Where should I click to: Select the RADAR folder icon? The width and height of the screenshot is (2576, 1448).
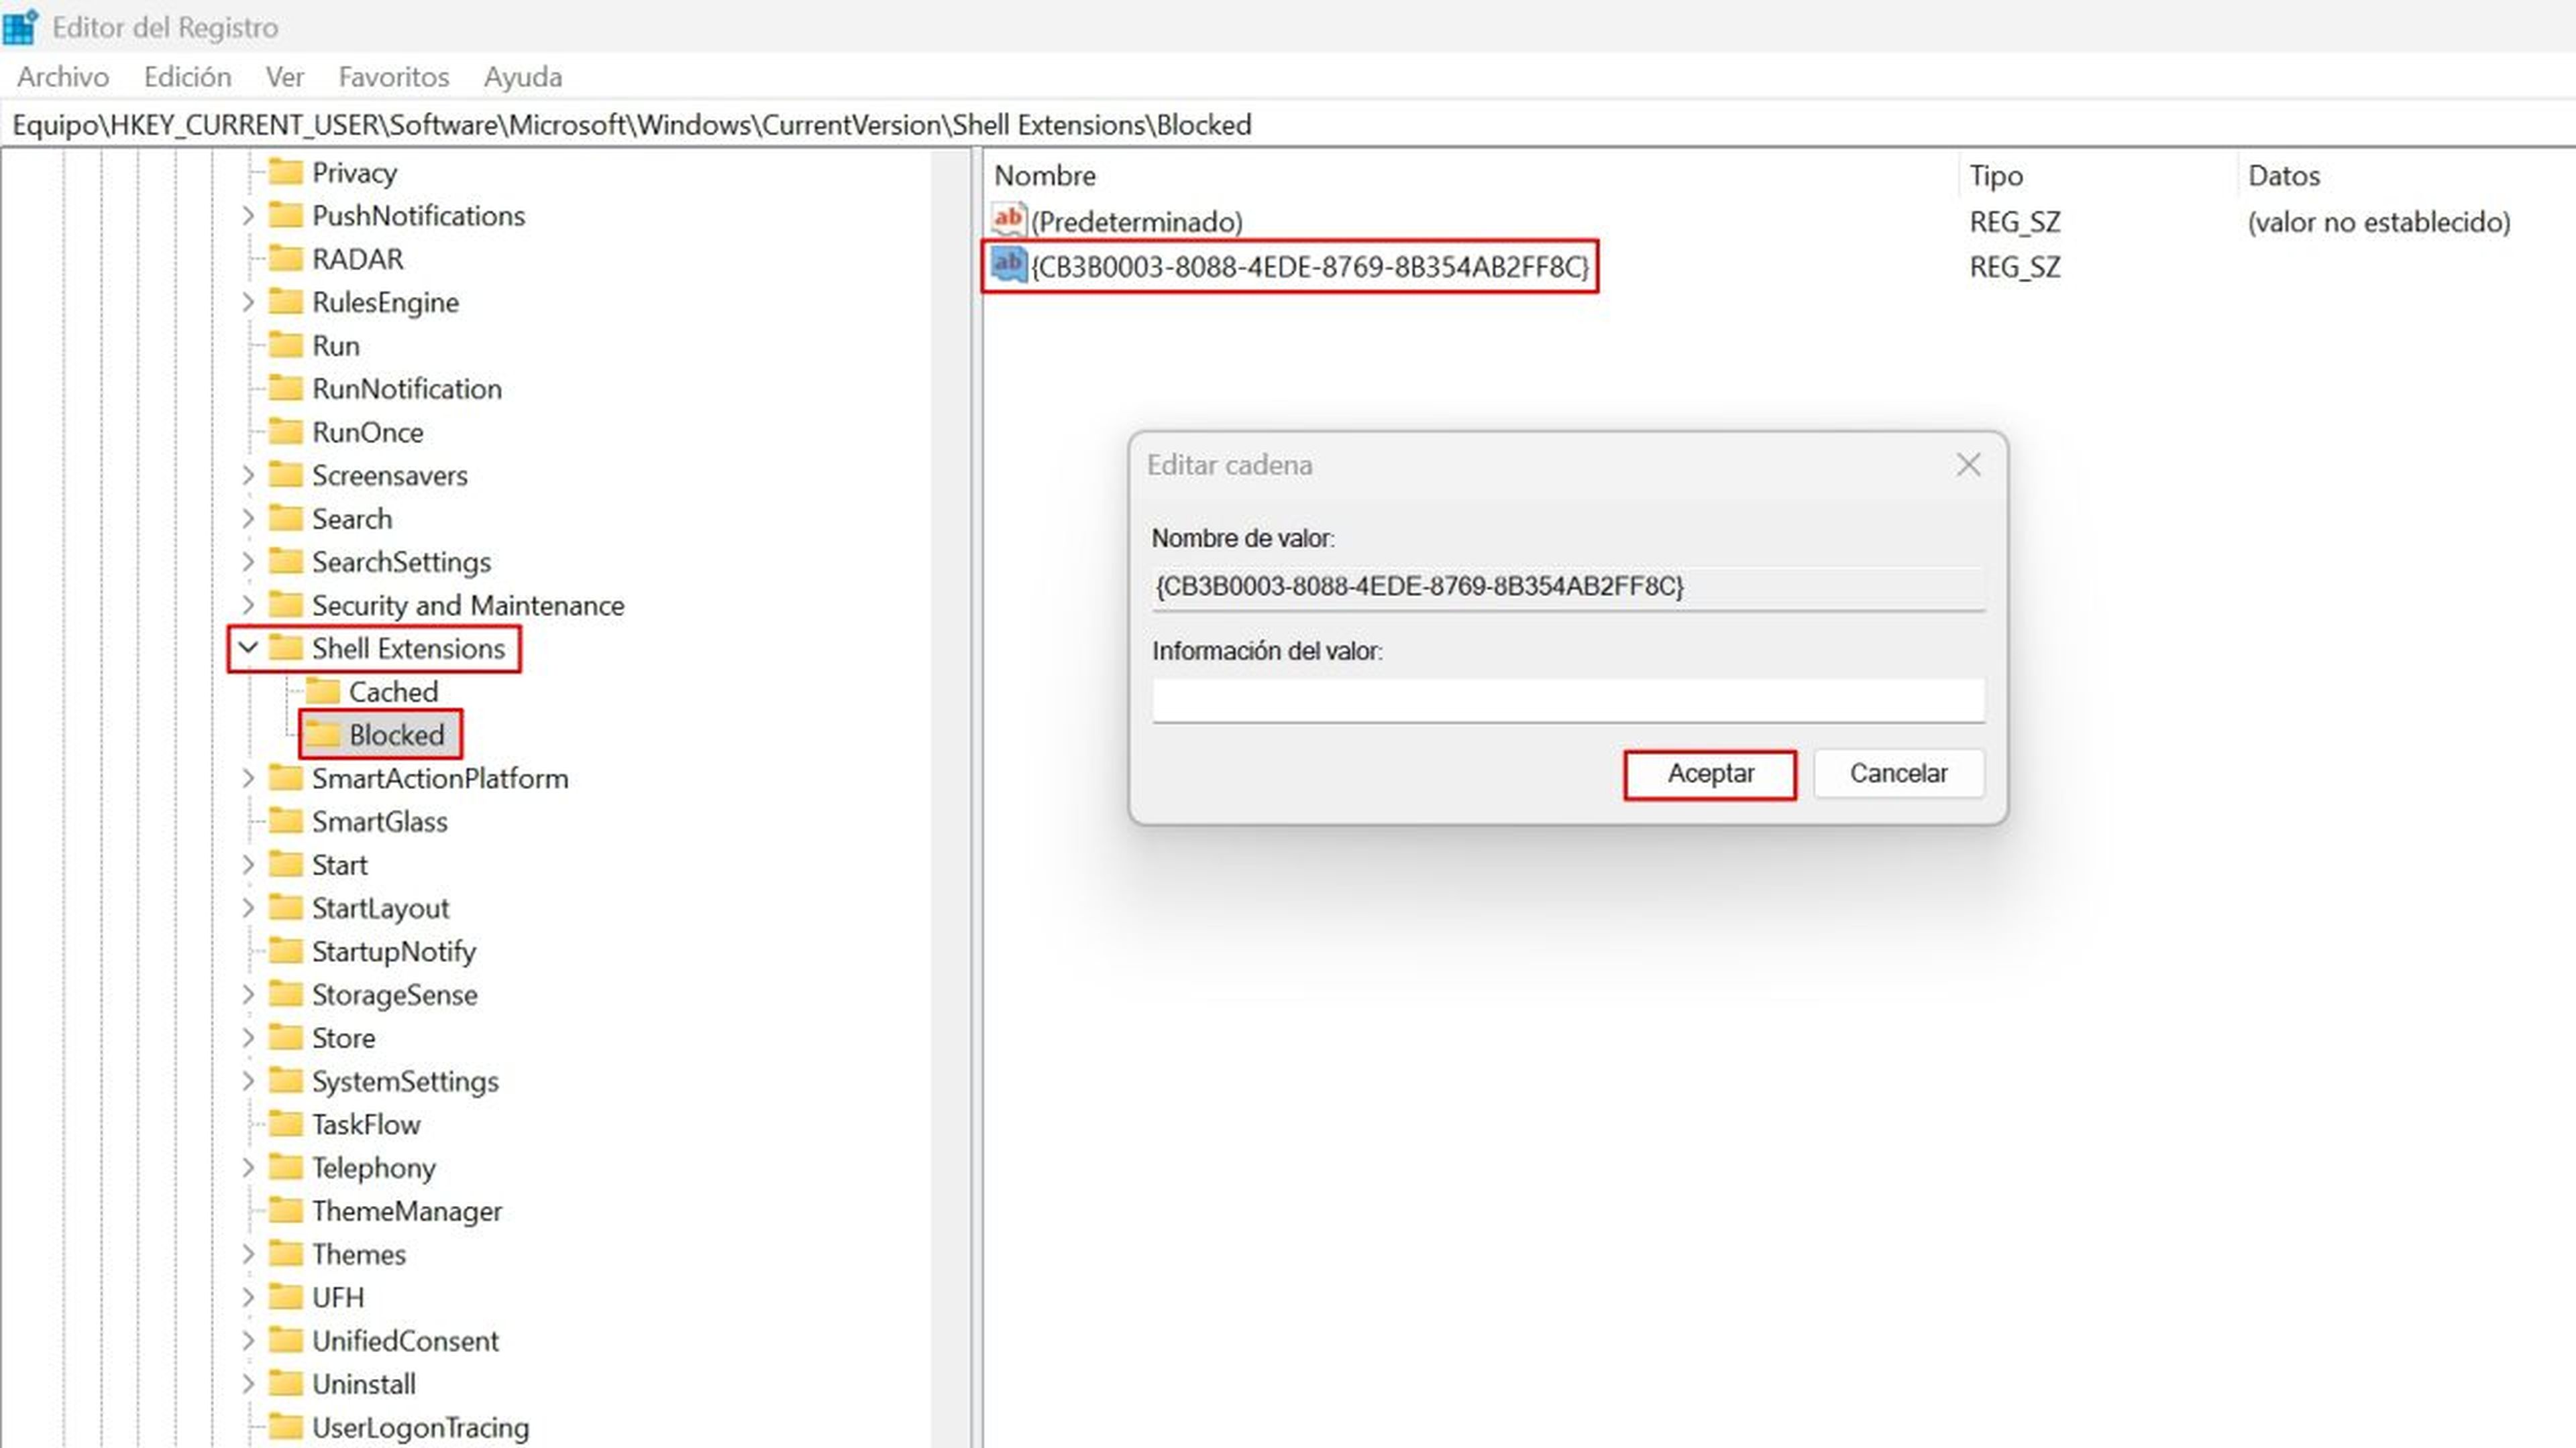click(x=286, y=259)
